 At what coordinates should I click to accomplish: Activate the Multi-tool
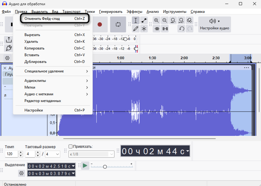tap(144, 28)
